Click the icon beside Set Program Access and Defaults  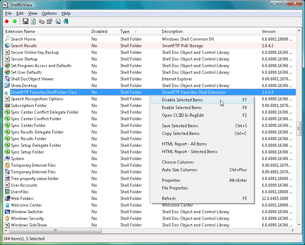tap(7, 66)
